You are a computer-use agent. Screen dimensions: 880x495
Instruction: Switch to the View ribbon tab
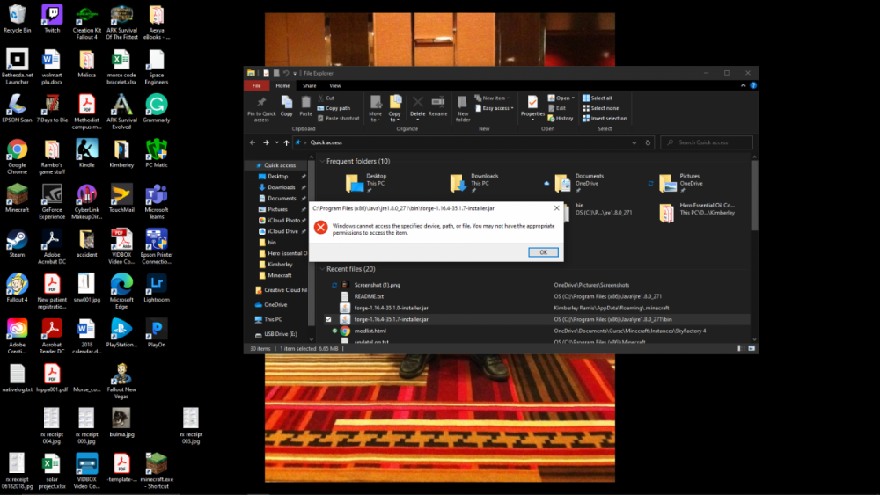click(335, 86)
